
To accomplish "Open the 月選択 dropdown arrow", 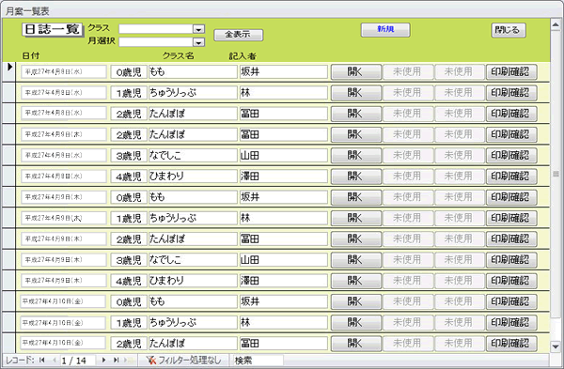I will coord(198,42).
